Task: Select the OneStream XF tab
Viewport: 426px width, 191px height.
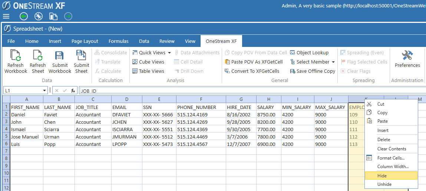Action: (221, 41)
